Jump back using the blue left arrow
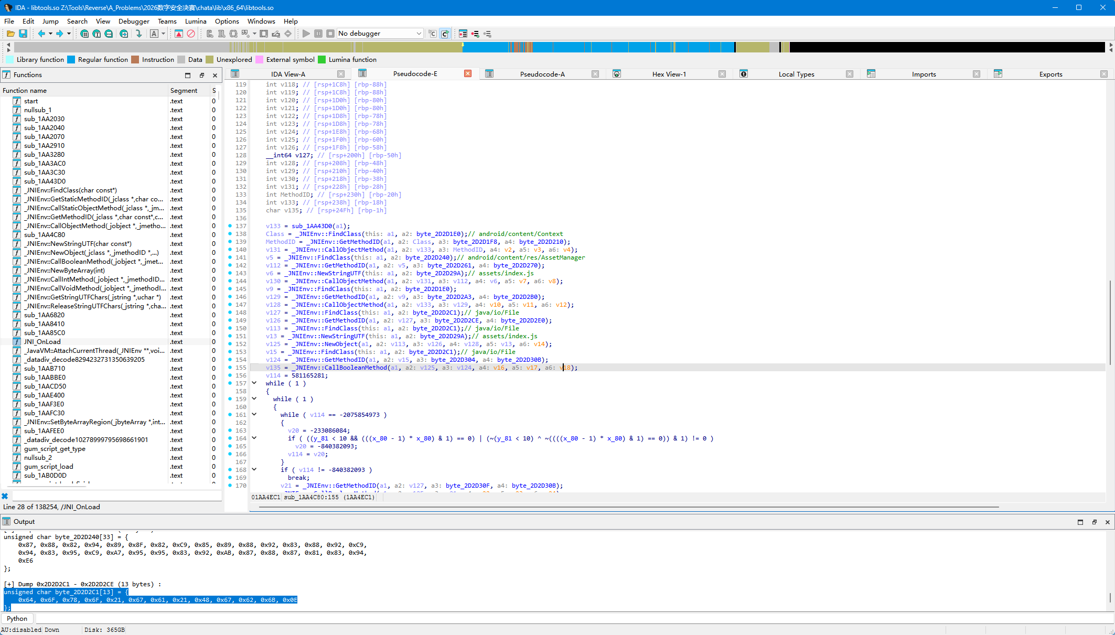Image resolution: width=1115 pixels, height=635 pixels. [41, 34]
